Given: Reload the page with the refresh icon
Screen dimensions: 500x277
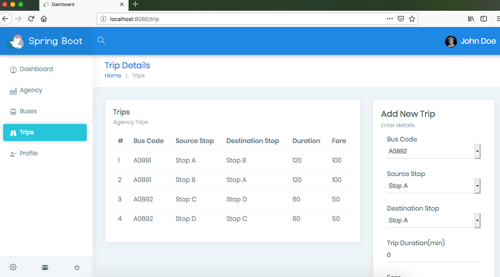Looking at the screenshot, I should point(31,19).
